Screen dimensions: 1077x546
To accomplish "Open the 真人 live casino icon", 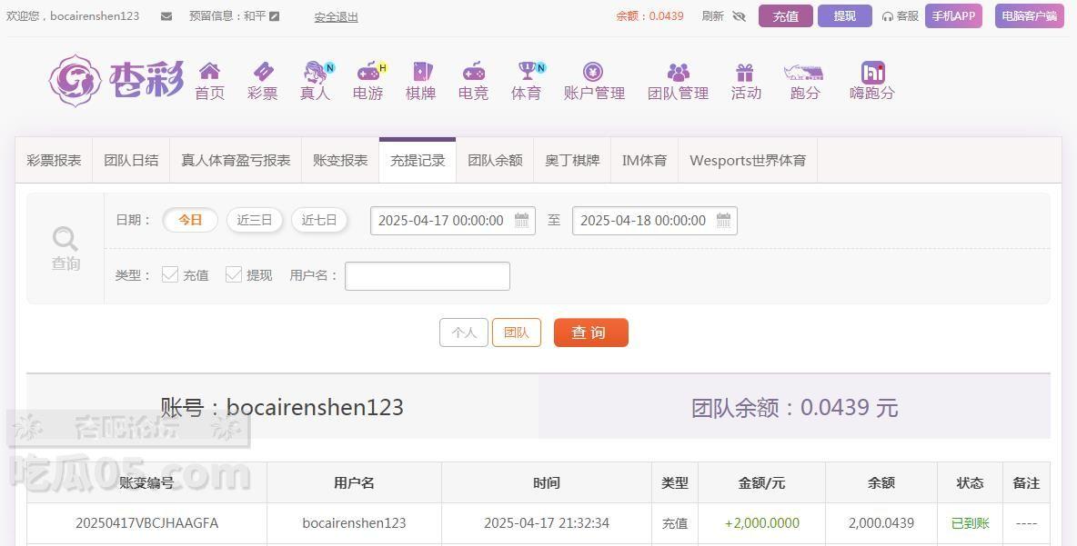I will 315,72.
